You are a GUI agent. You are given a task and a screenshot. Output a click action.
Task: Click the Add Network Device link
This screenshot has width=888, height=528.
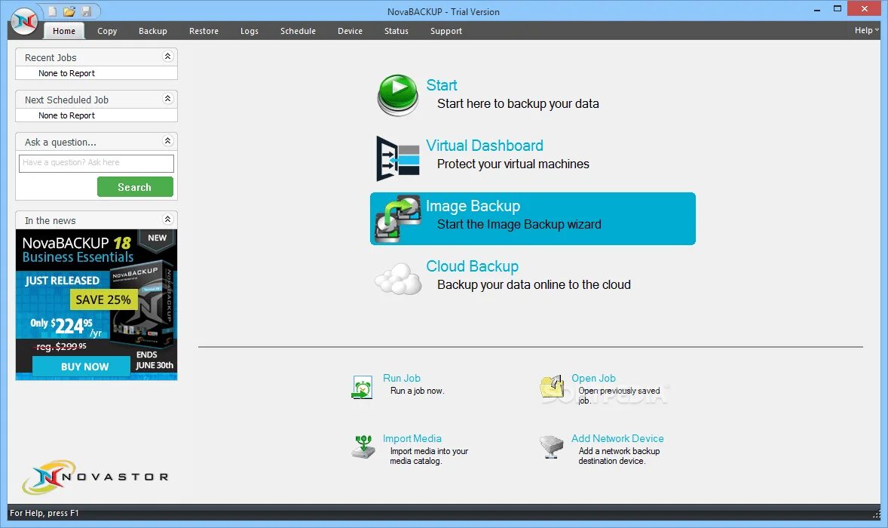(x=617, y=438)
